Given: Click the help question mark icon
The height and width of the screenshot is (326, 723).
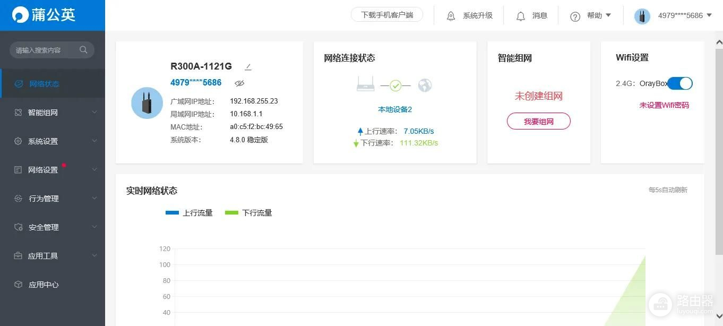Looking at the screenshot, I should tap(575, 16).
